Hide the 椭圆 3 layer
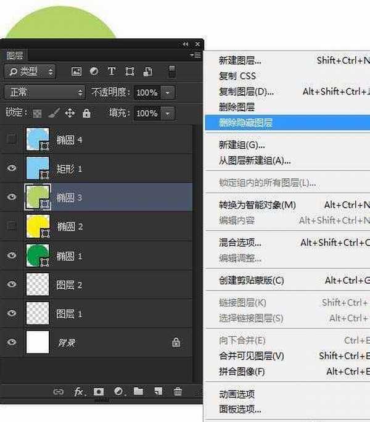Viewport: 370px width, 422px height. 12,197
